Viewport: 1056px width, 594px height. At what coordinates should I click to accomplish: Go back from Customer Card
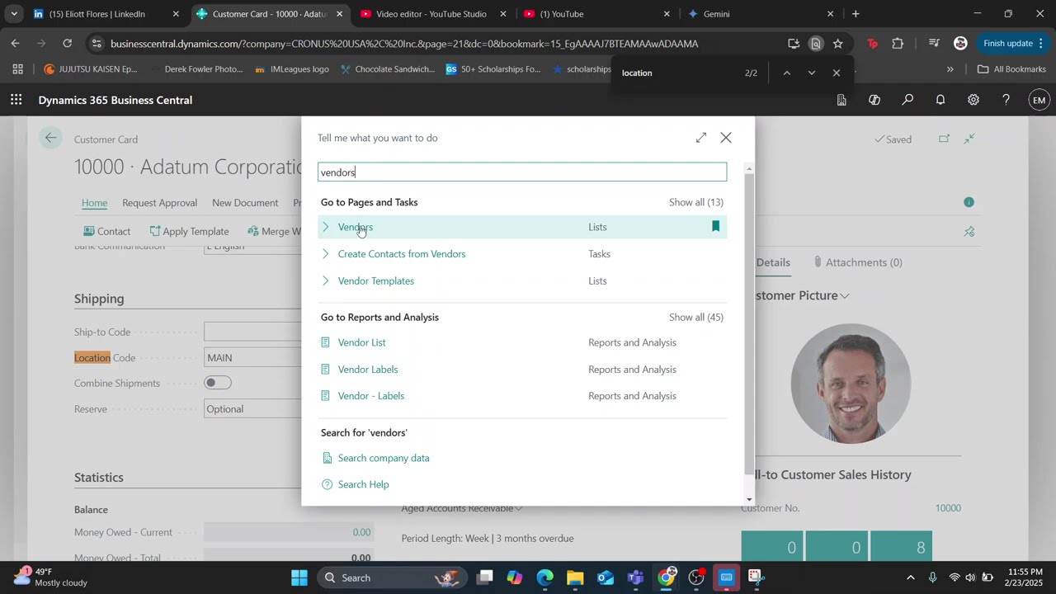[x=51, y=139]
